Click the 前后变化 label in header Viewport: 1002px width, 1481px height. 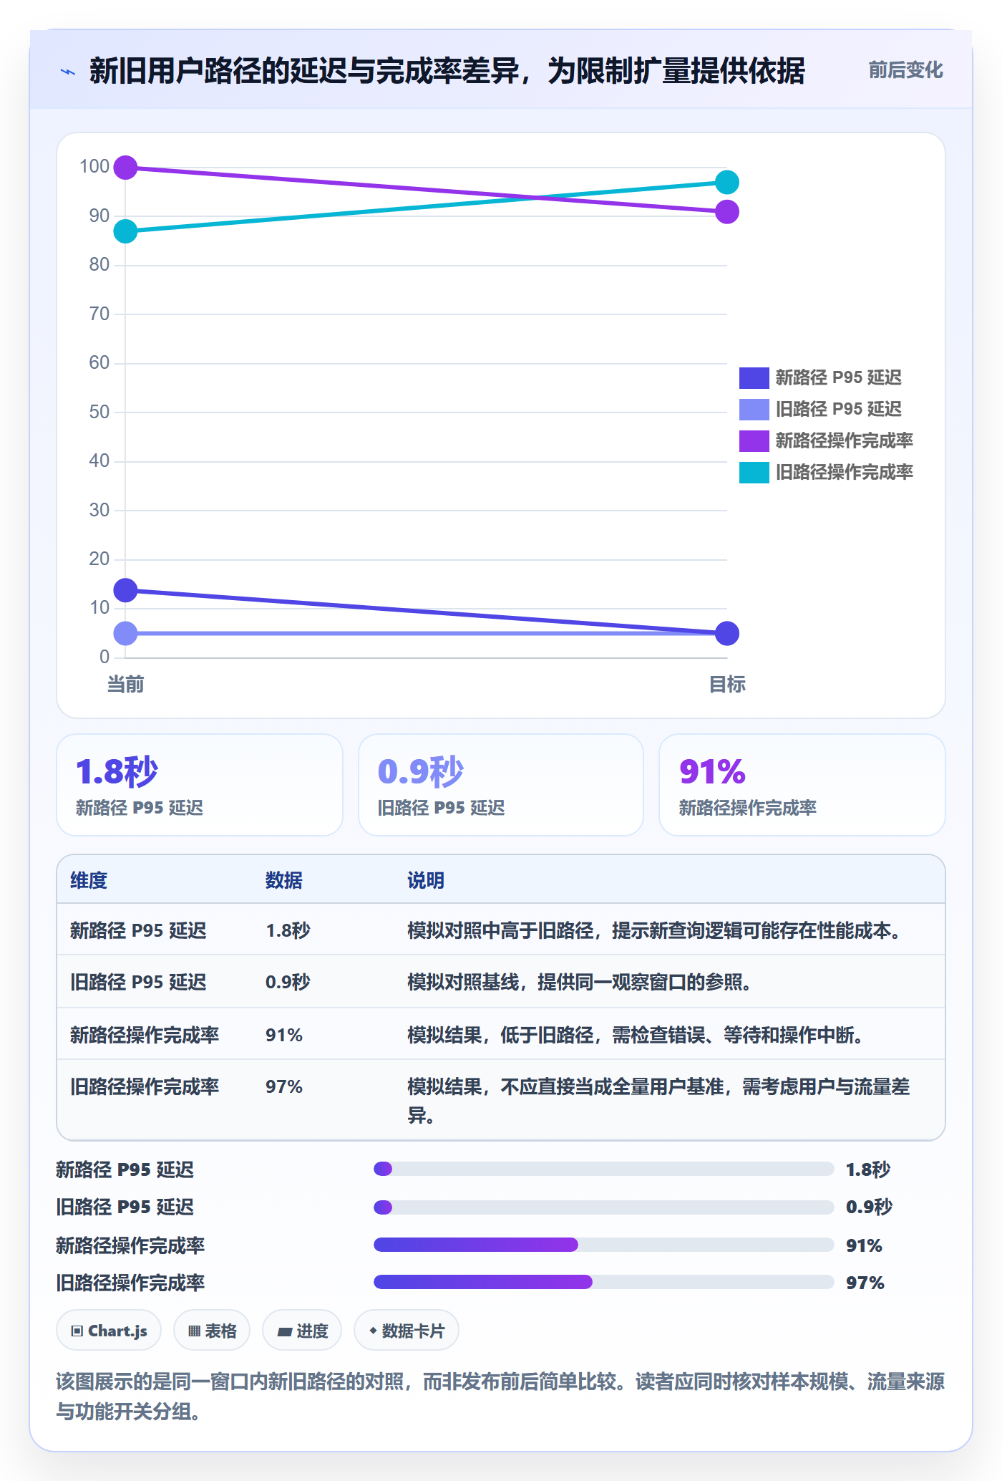coord(905,70)
